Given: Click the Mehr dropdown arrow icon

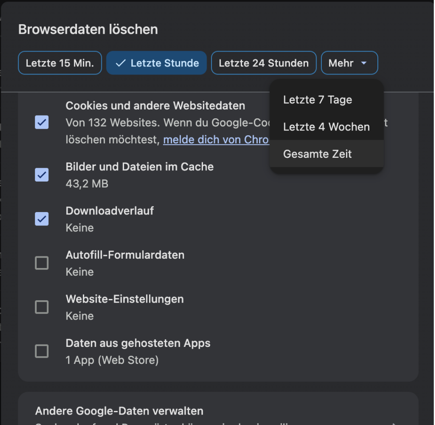Looking at the screenshot, I should pos(364,63).
